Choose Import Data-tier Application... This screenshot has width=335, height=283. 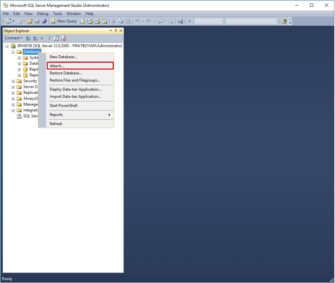pyautogui.click(x=80, y=96)
